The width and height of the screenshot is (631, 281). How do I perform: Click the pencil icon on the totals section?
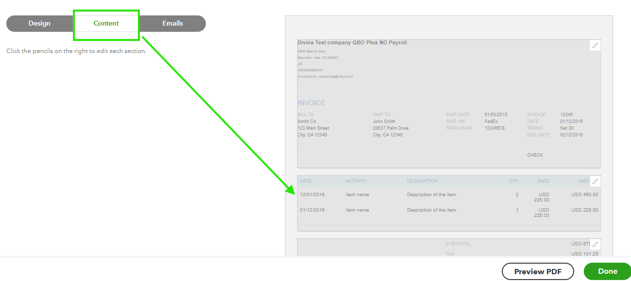595,244
